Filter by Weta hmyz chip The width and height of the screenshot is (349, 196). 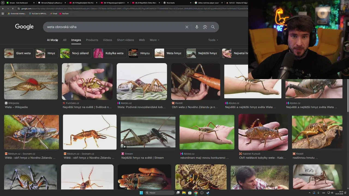pyautogui.click(x=169, y=53)
